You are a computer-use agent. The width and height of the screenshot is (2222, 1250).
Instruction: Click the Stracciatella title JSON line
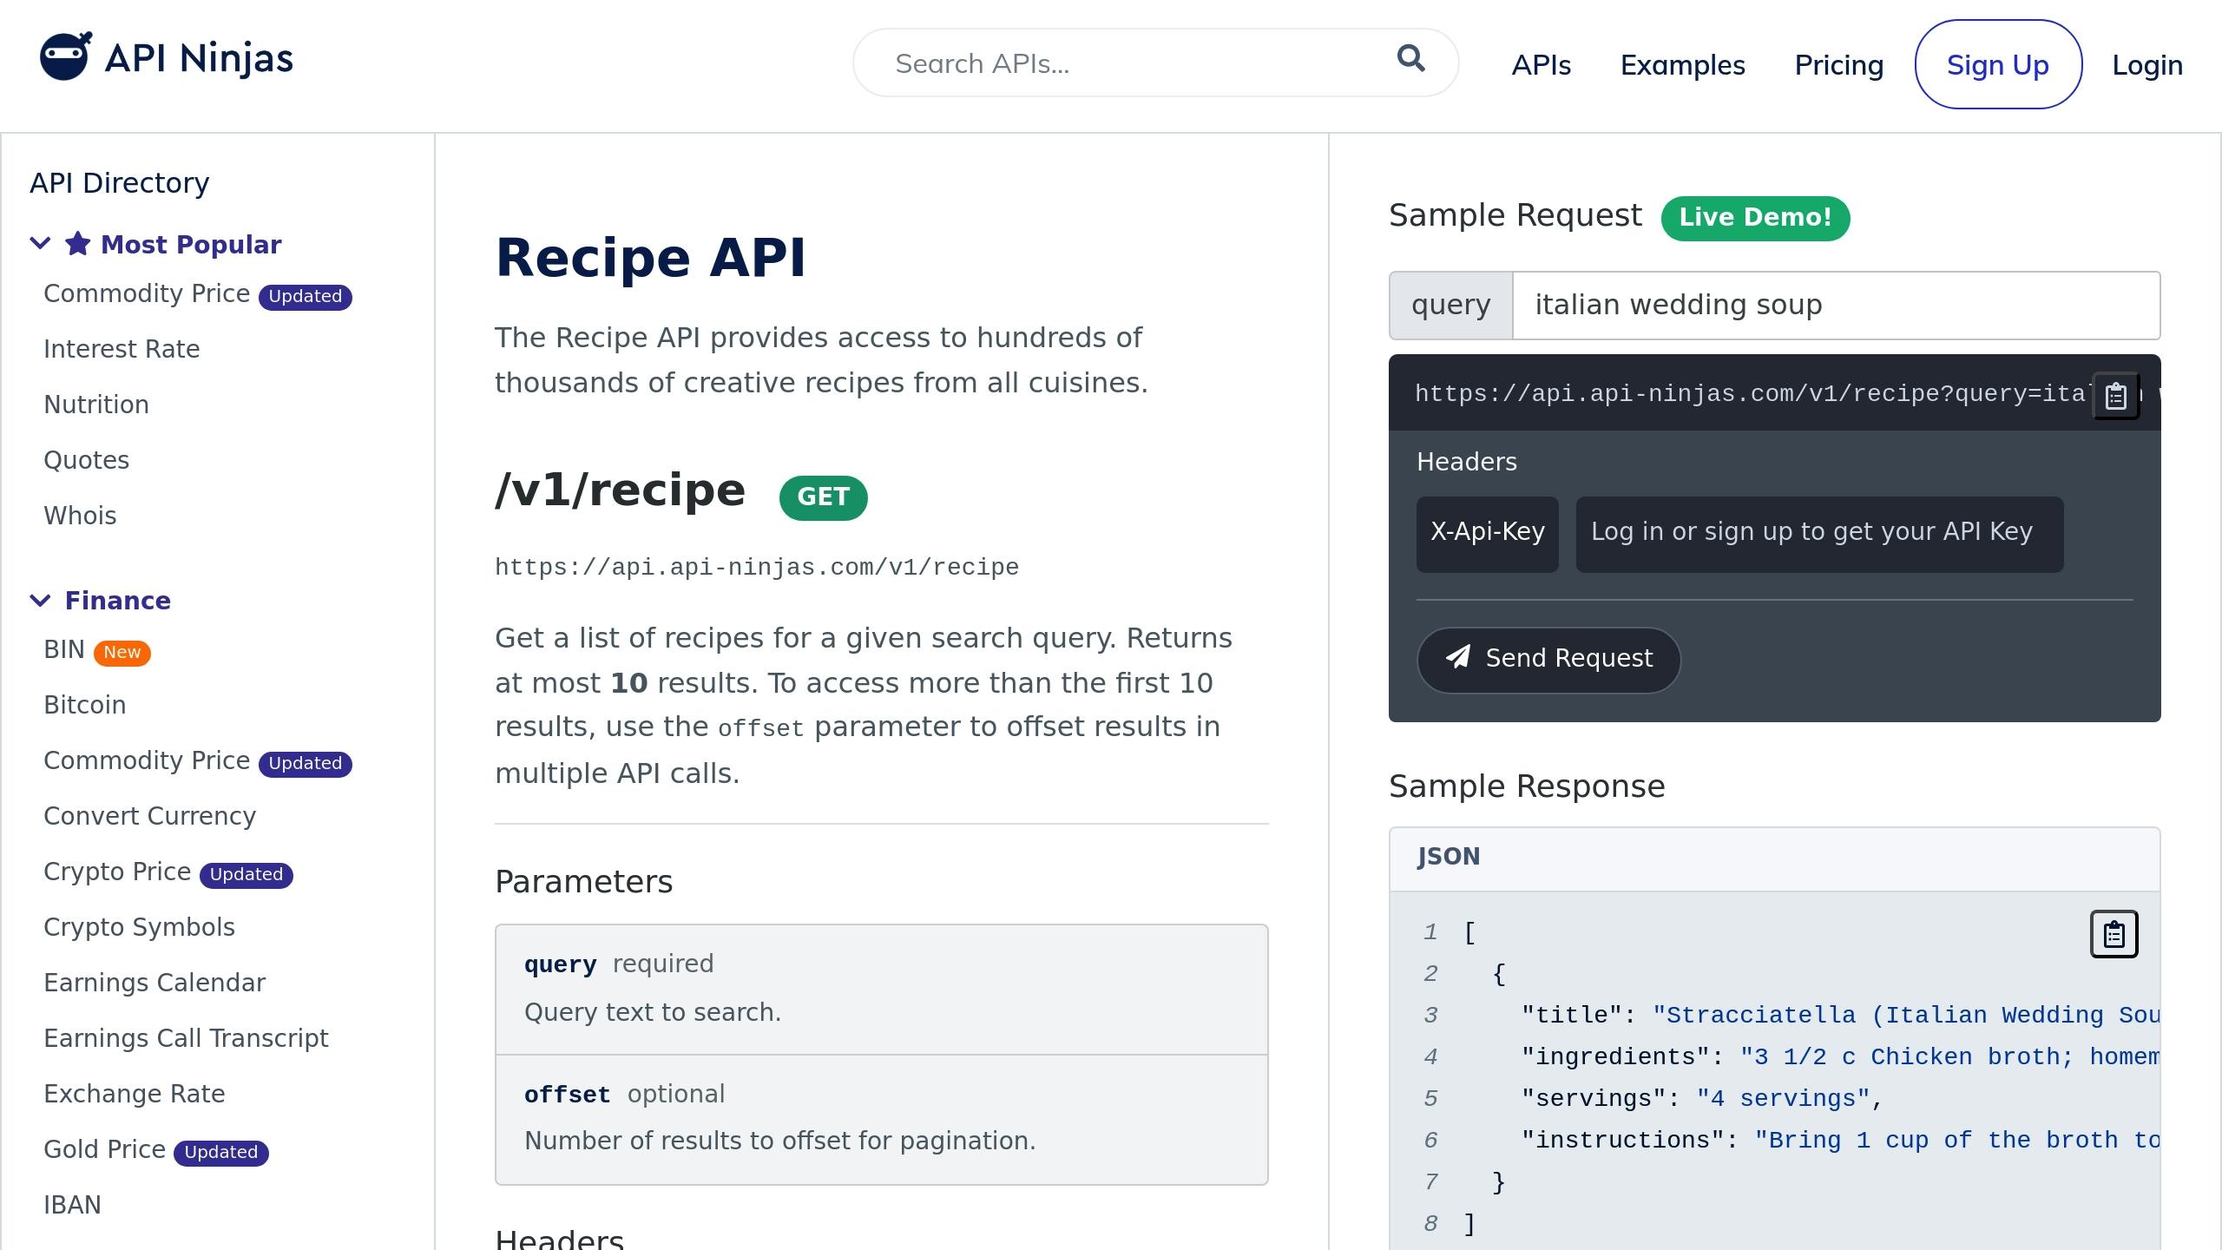point(1840,1016)
